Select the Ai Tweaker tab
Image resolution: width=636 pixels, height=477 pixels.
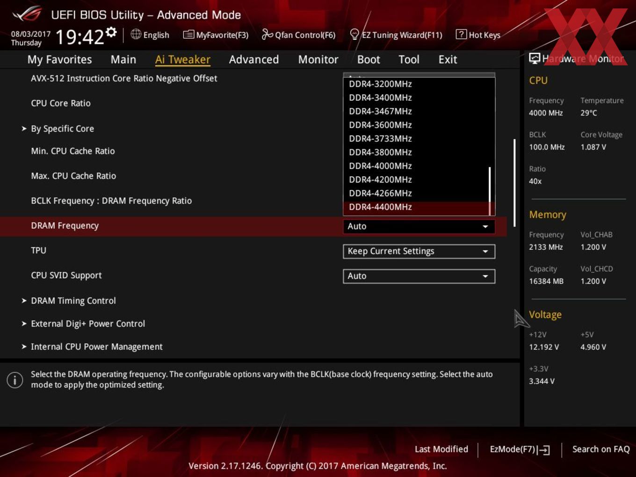(x=183, y=59)
